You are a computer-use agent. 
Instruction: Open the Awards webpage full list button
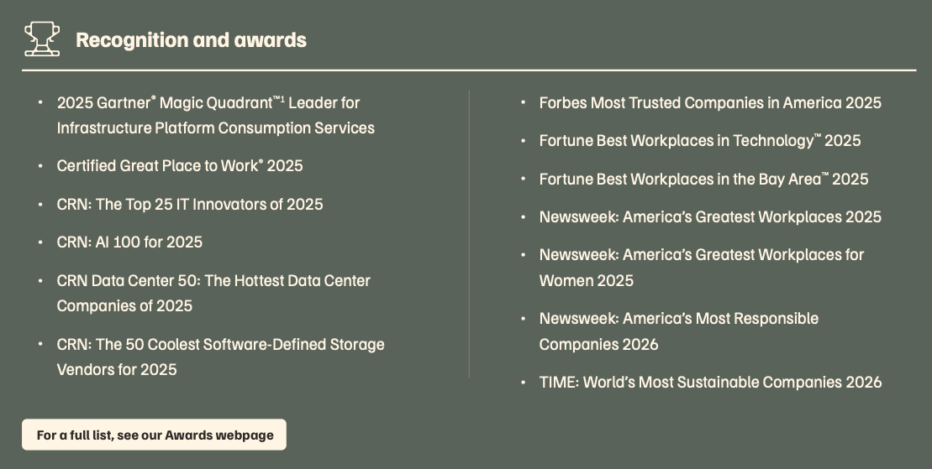pos(154,435)
